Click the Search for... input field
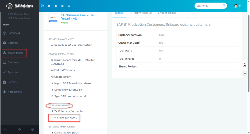 click(x=208, y=6)
